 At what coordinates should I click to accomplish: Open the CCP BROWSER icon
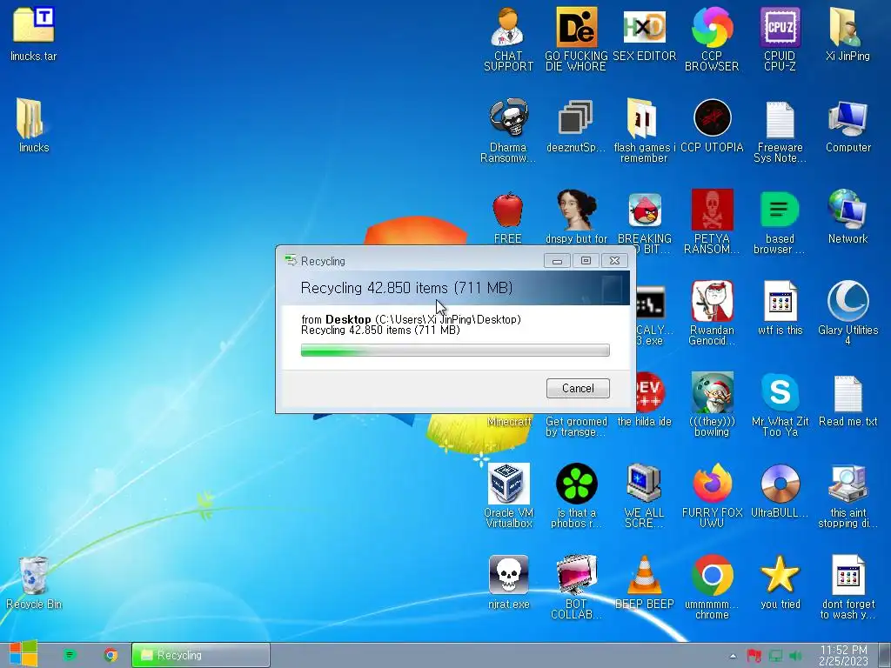click(x=712, y=38)
